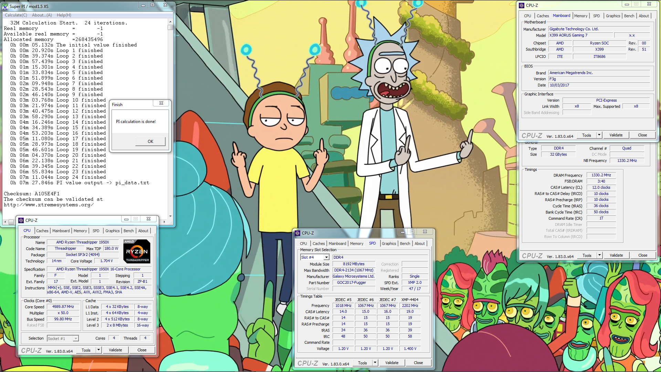Switch to CPU tab in the Mainboard CPU-Z window
The image size is (661, 372).
527,16
